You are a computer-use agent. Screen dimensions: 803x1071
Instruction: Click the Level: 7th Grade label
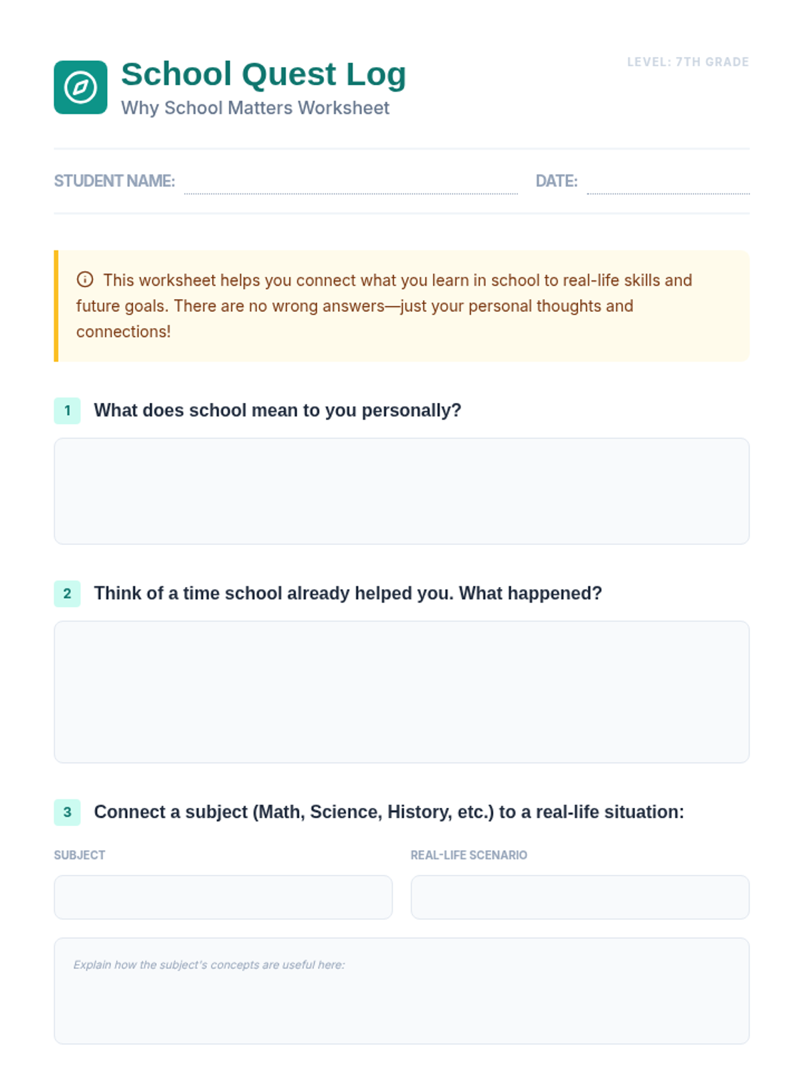687,62
